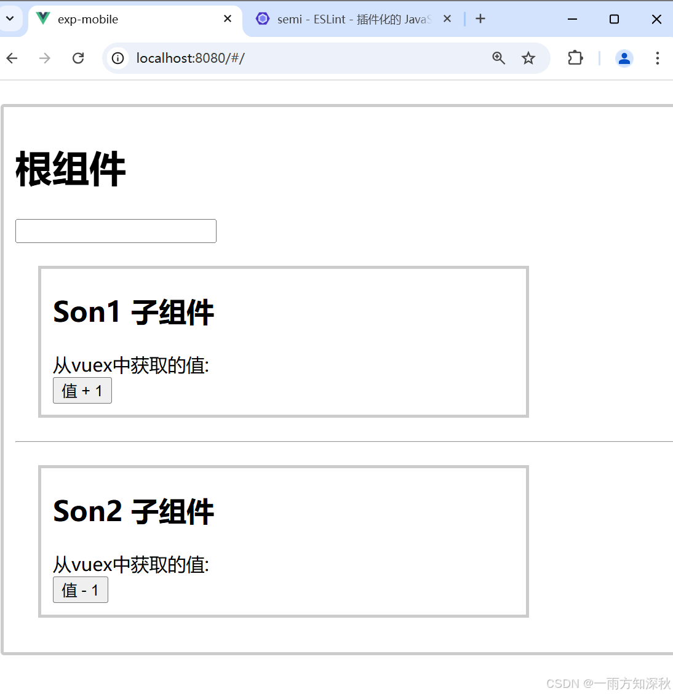Expand the tab search dropdown arrow
This screenshot has width=673, height=694.
pos(10,18)
